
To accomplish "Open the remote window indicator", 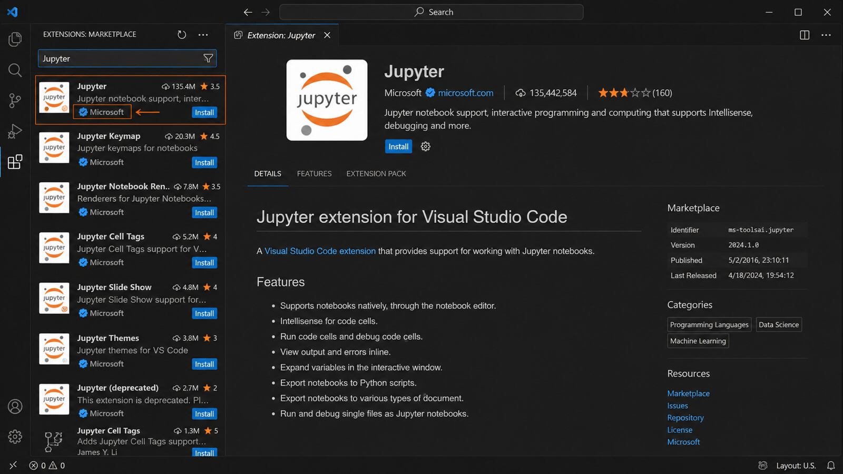I will tap(13, 466).
